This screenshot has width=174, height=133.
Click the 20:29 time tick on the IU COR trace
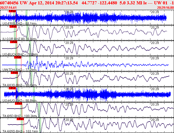point(155,27)
